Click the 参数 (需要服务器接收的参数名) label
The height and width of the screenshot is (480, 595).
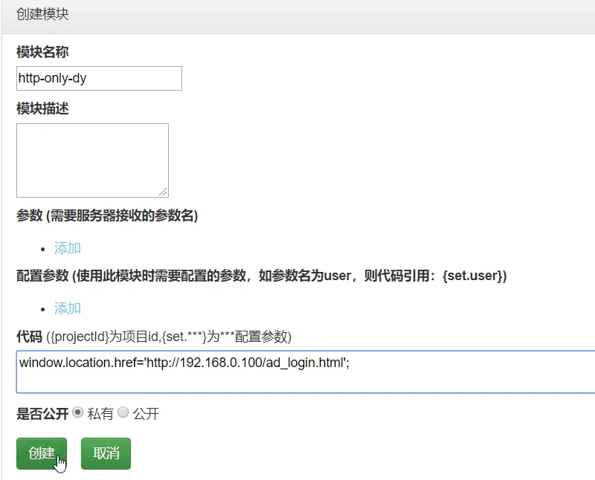point(106,215)
